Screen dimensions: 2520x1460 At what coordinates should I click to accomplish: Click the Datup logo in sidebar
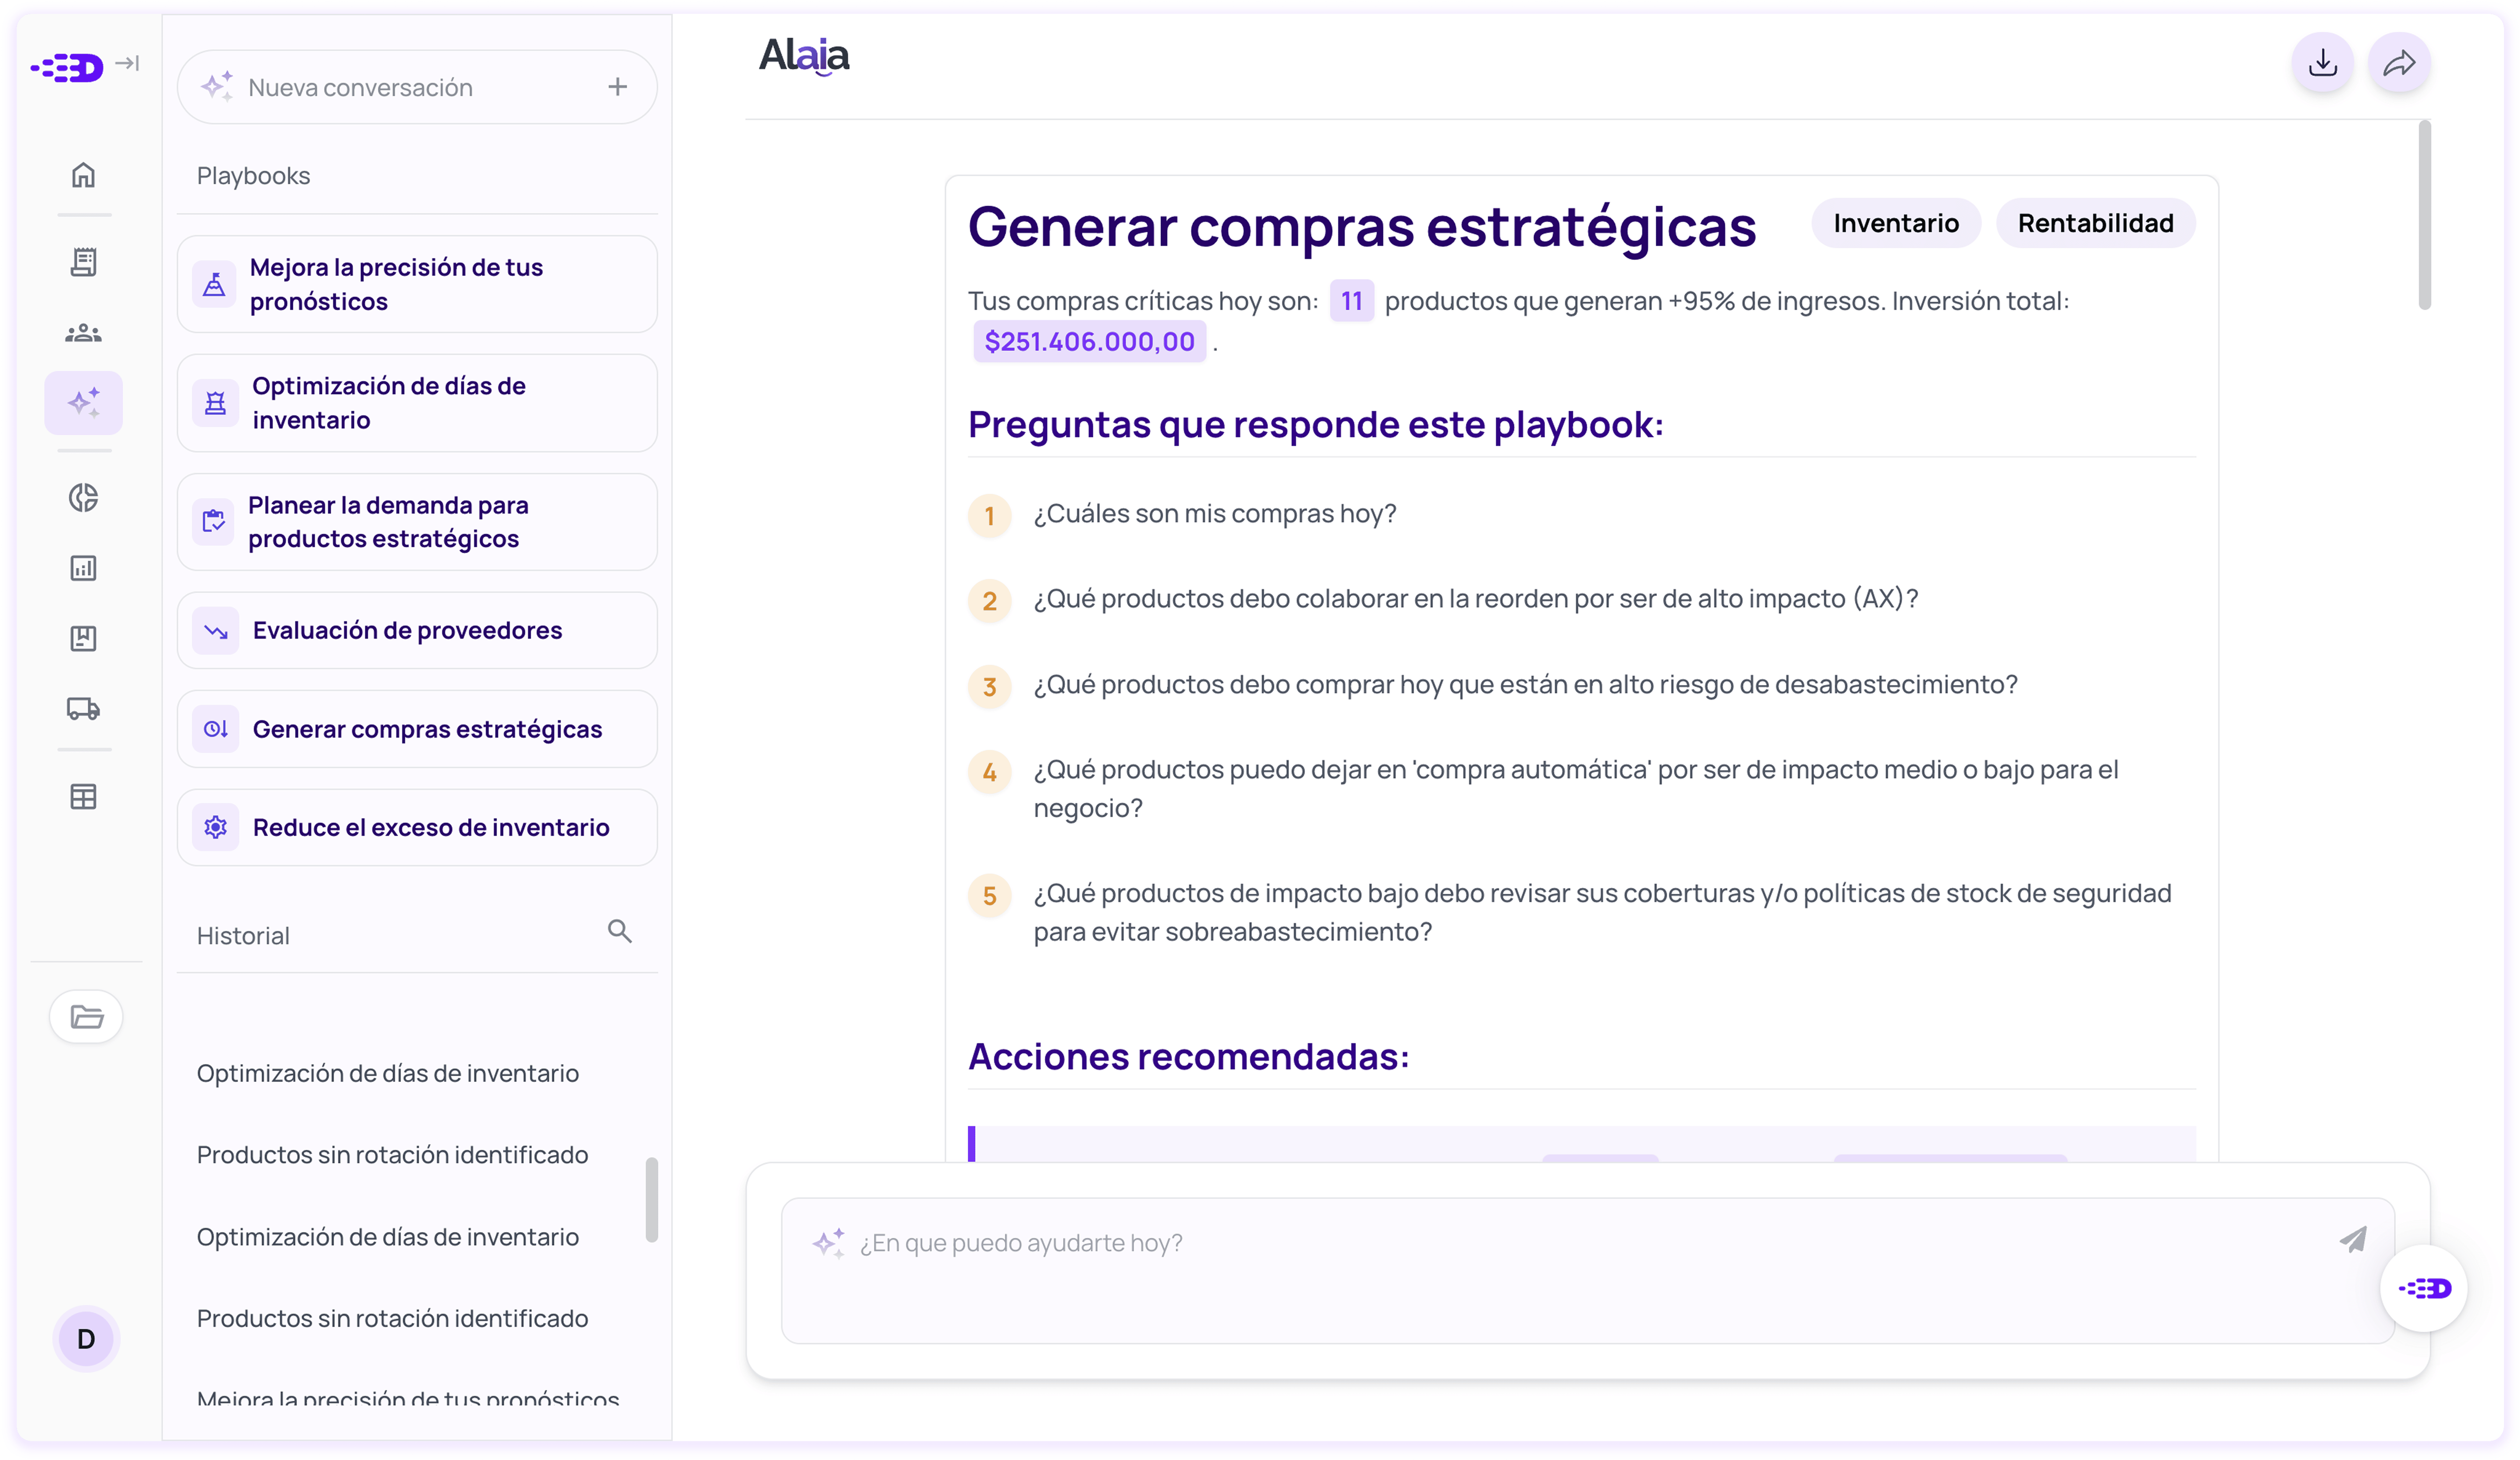click(x=67, y=68)
